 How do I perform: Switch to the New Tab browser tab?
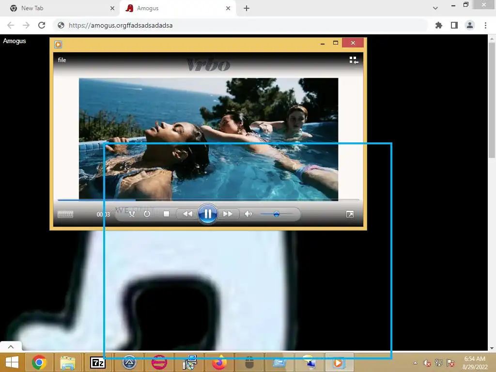click(x=60, y=8)
